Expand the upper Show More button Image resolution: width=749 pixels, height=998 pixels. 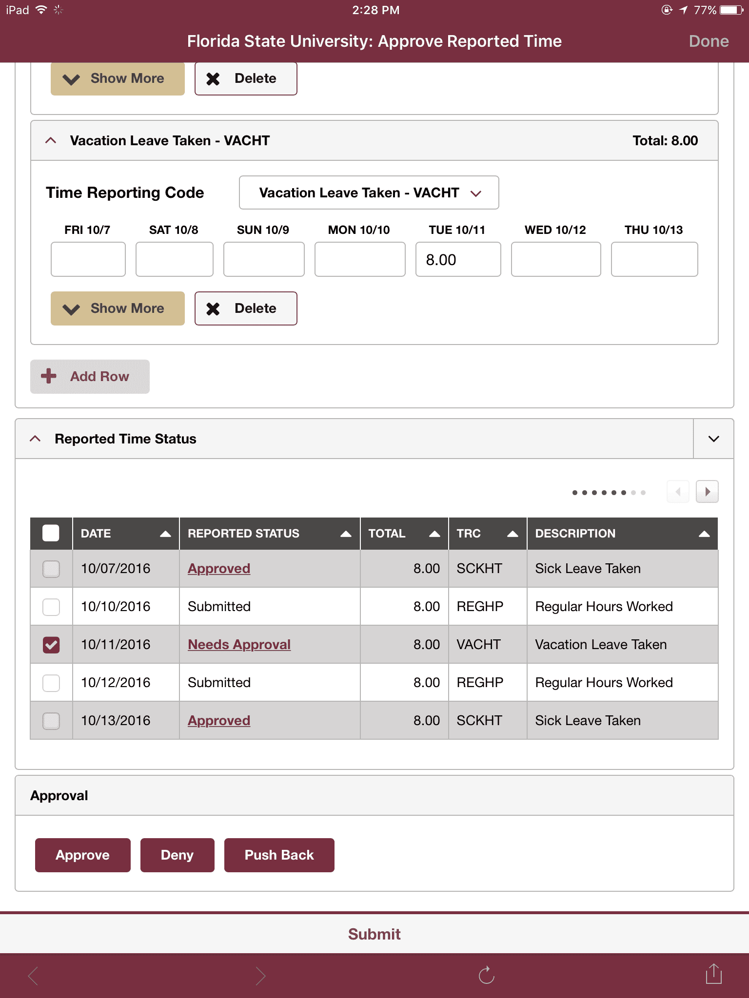pyautogui.click(x=118, y=78)
